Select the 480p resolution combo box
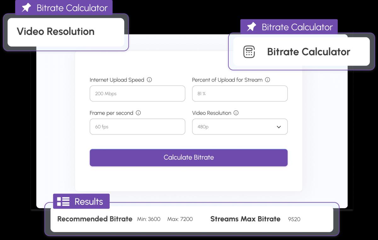This screenshot has height=240, width=378. pyautogui.click(x=233, y=127)
